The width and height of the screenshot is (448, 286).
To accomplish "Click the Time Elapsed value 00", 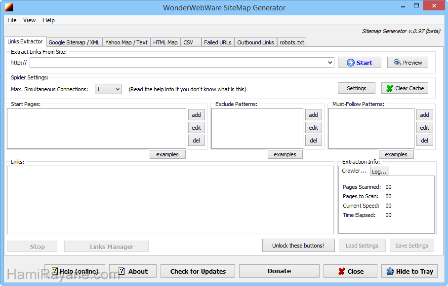I will point(389,215).
